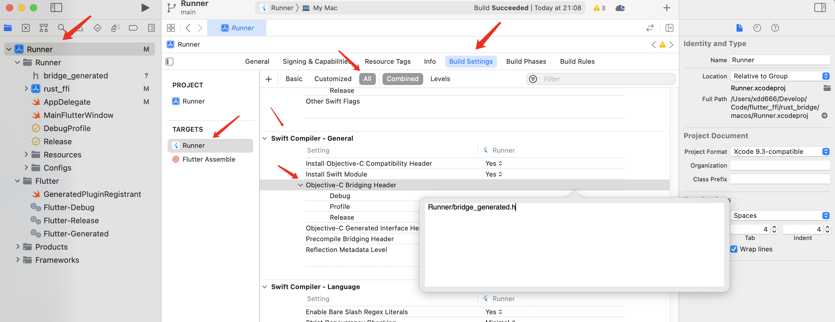The image size is (835, 322).
Task: Expand the Configs folder
Action: pyautogui.click(x=26, y=168)
